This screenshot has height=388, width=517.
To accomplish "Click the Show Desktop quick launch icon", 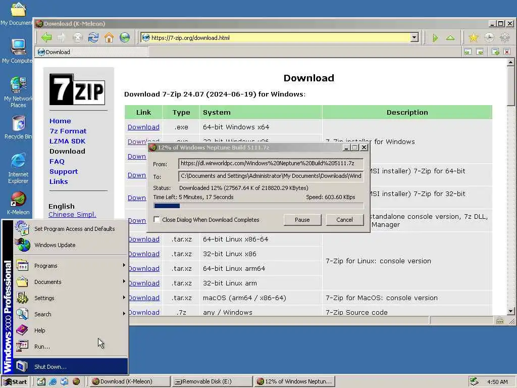I will click(41, 381).
